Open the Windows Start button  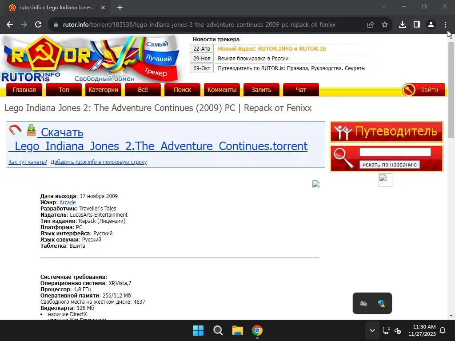[x=199, y=330]
